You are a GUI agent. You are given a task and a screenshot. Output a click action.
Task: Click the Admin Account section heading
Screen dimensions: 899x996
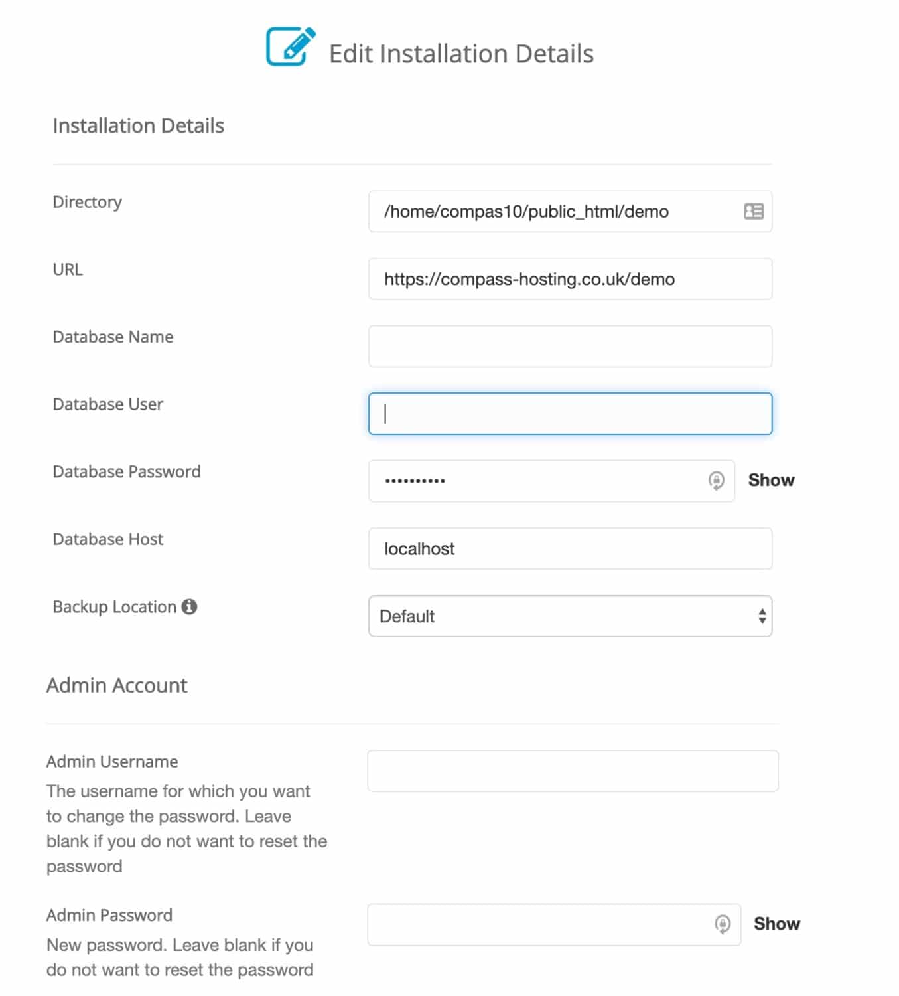[x=116, y=685]
